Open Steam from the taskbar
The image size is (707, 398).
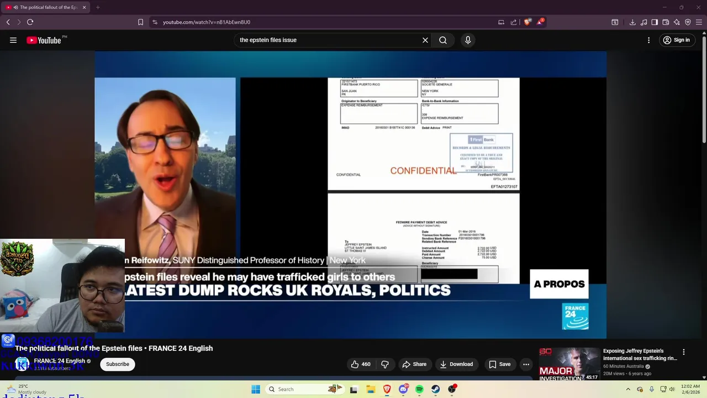point(436,389)
